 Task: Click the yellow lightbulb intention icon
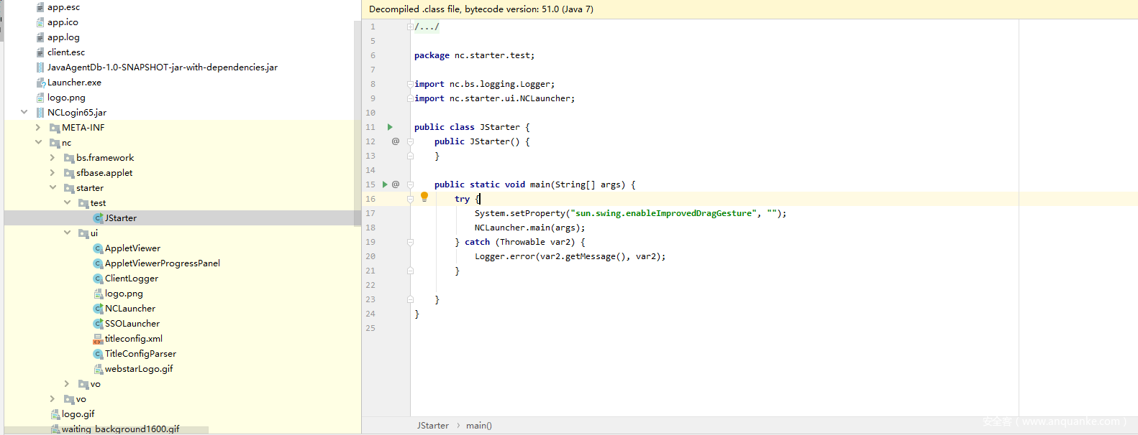click(x=424, y=197)
